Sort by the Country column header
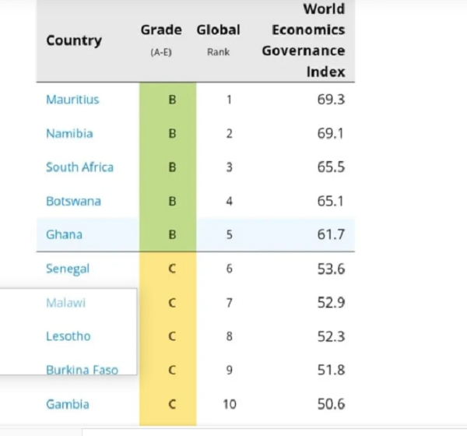Screen dimensions: 467x436 [x=74, y=40]
